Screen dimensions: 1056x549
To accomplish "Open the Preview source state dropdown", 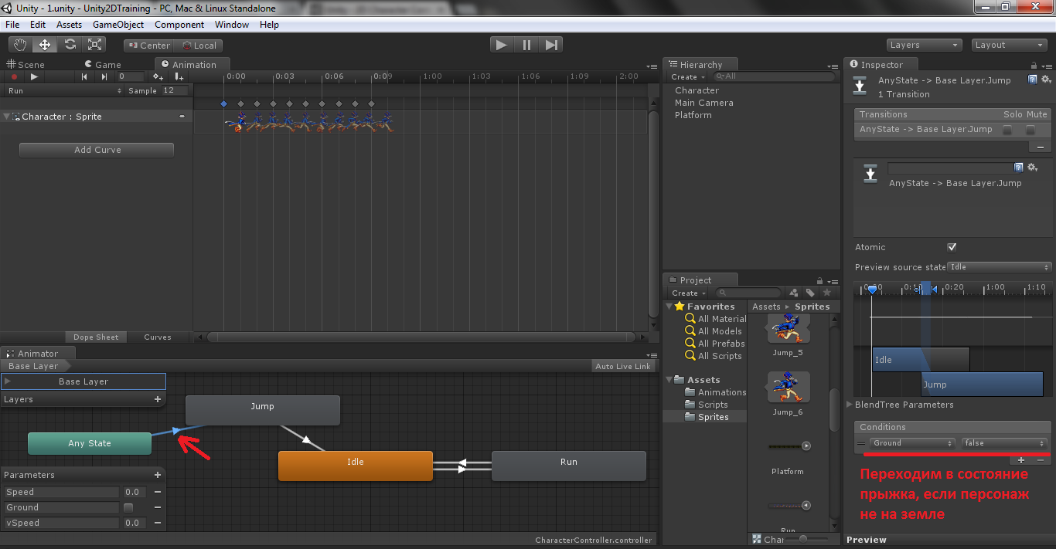I will coord(1000,267).
